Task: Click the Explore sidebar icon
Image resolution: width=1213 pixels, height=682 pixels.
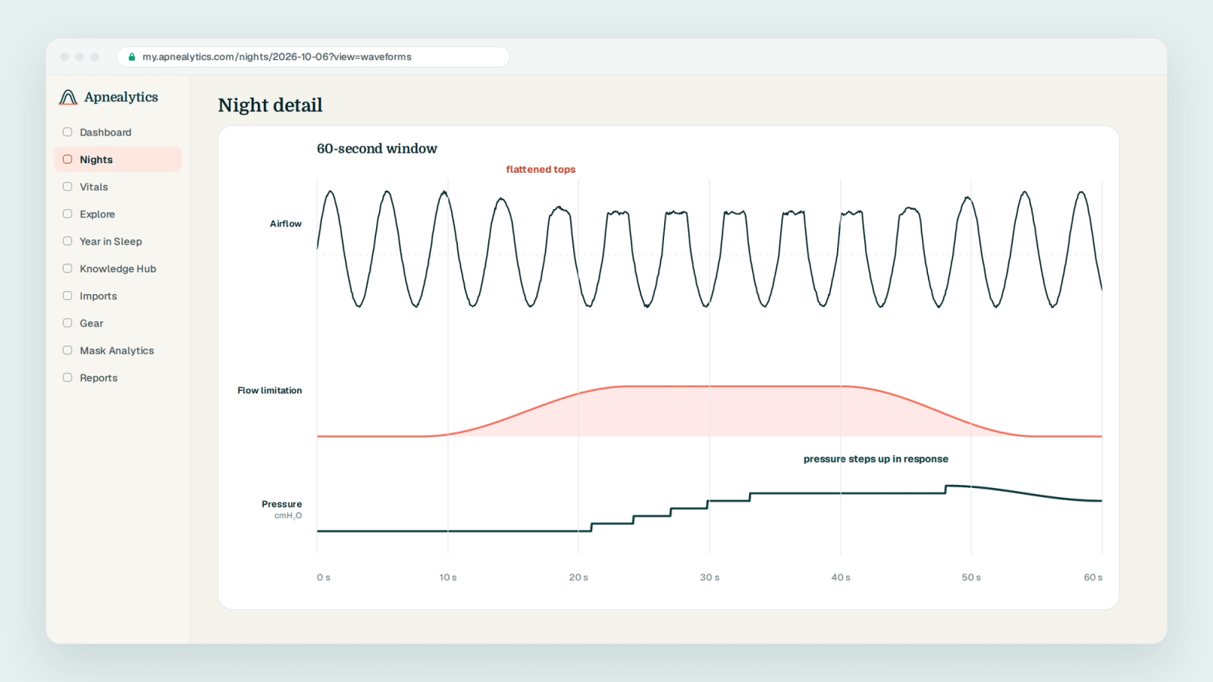Action: (67, 214)
